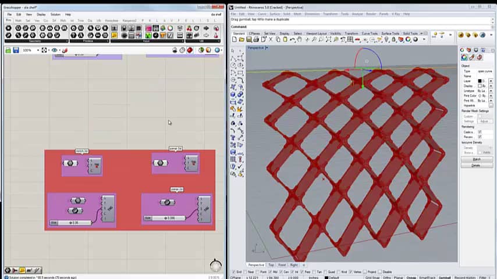Toggle Point osnap checkbox

coord(257,272)
